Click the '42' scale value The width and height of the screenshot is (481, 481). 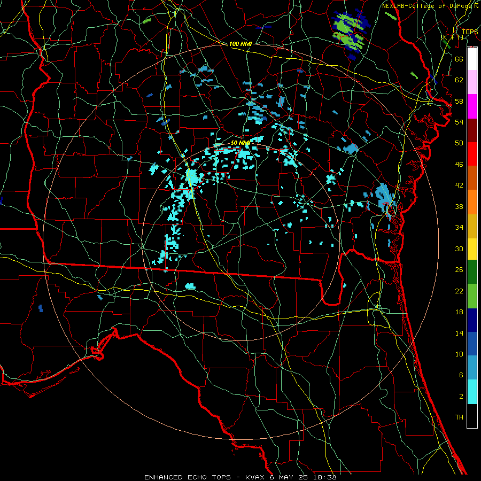tap(459, 185)
